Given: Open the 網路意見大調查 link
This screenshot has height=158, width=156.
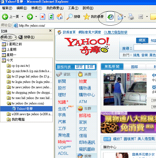Looking at the screenshot, I should [x=90, y=32].
